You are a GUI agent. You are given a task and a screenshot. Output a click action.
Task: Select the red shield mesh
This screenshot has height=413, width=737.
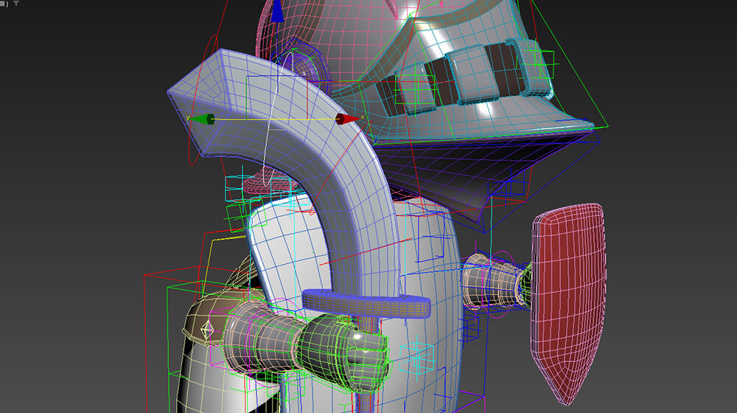(569, 295)
